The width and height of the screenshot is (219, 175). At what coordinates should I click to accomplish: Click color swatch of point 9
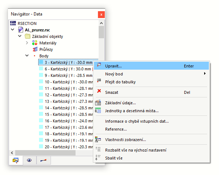pyautogui.click(x=41, y=75)
